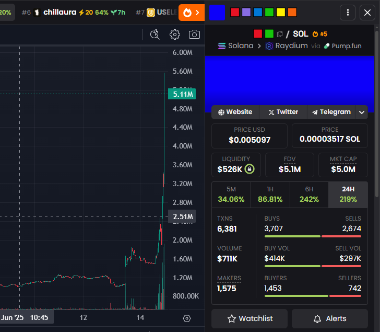
Task: Close the token details panel
Action: point(367,13)
